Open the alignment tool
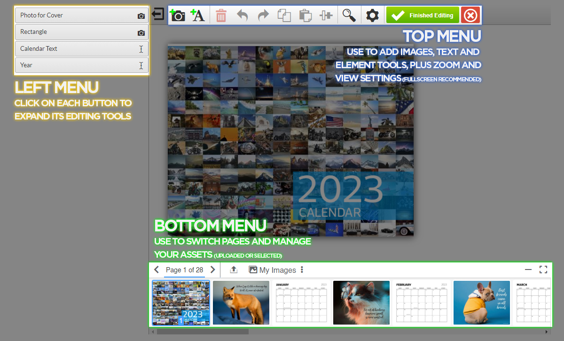 326,16
